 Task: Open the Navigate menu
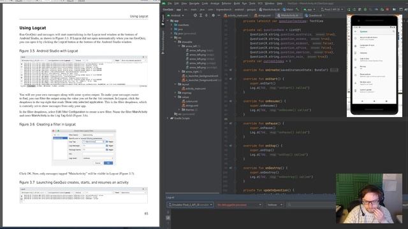point(194,4)
